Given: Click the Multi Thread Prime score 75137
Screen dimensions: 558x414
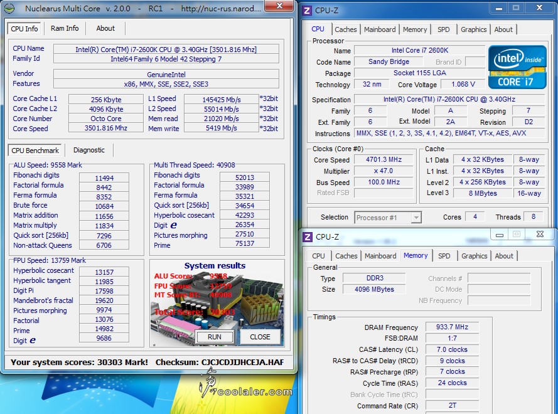Looking at the screenshot, I should pyautogui.click(x=245, y=243).
